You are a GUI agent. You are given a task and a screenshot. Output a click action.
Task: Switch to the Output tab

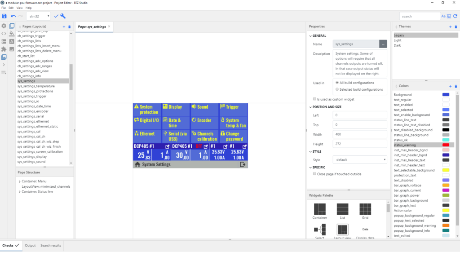pyautogui.click(x=30, y=246)
